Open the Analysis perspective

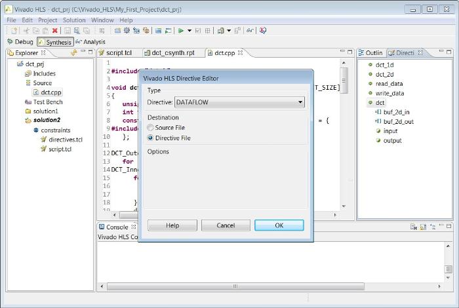point(90,42)
